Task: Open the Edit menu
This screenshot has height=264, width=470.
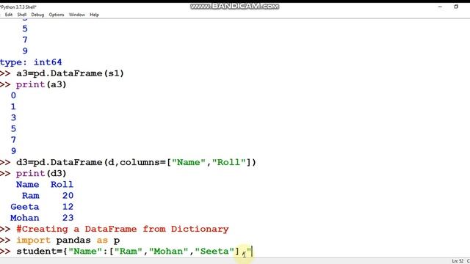Action: [9, 15]
